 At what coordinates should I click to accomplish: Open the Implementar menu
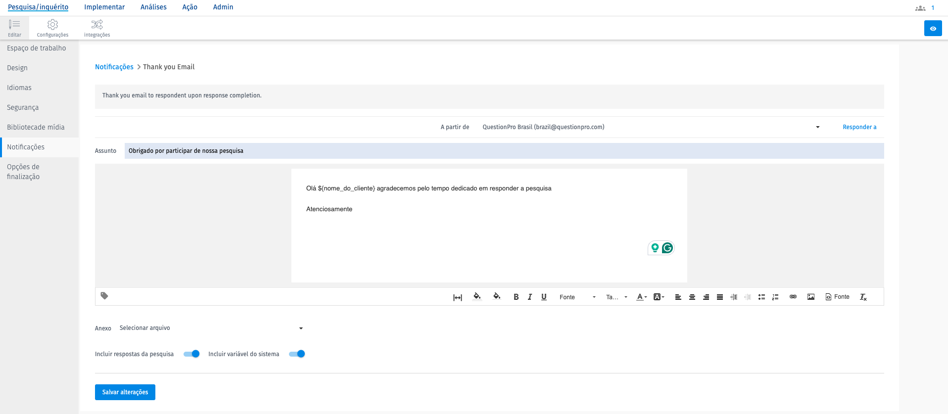pyautogui.click(x=104, y=7)
